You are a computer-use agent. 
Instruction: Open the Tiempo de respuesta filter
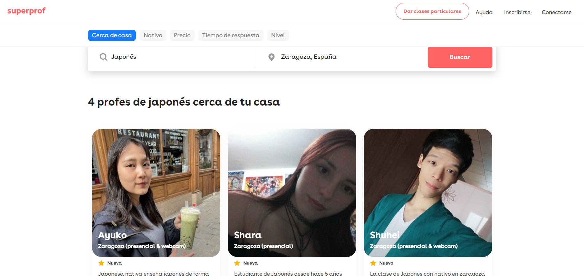coord(231,35)
